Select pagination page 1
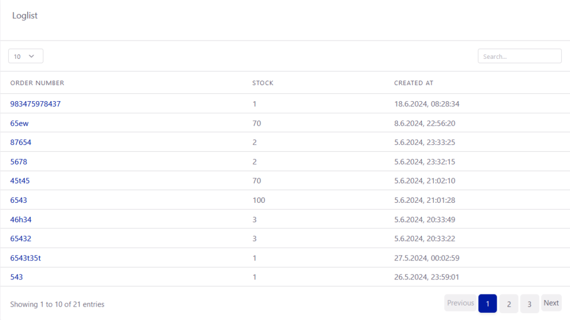 tap(488, 304)
